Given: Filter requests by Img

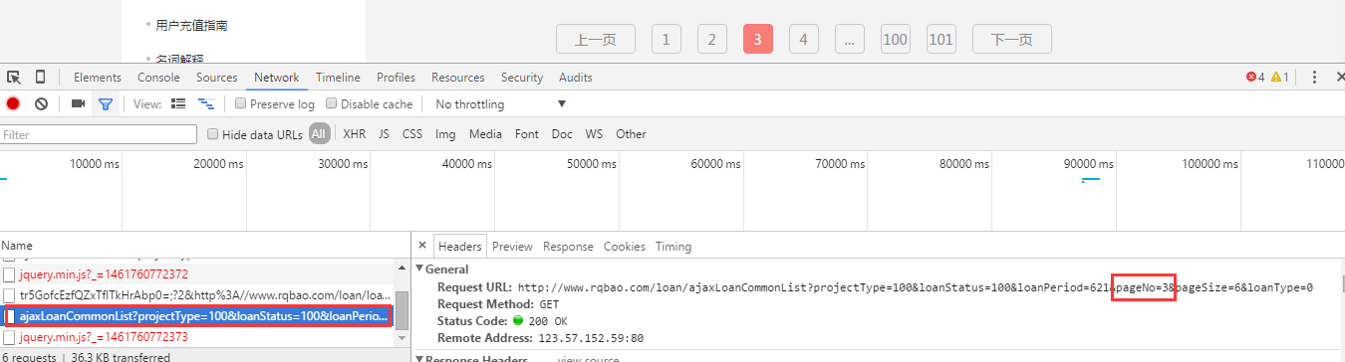Looking at the screenshot, I should (x=445, y=134).
